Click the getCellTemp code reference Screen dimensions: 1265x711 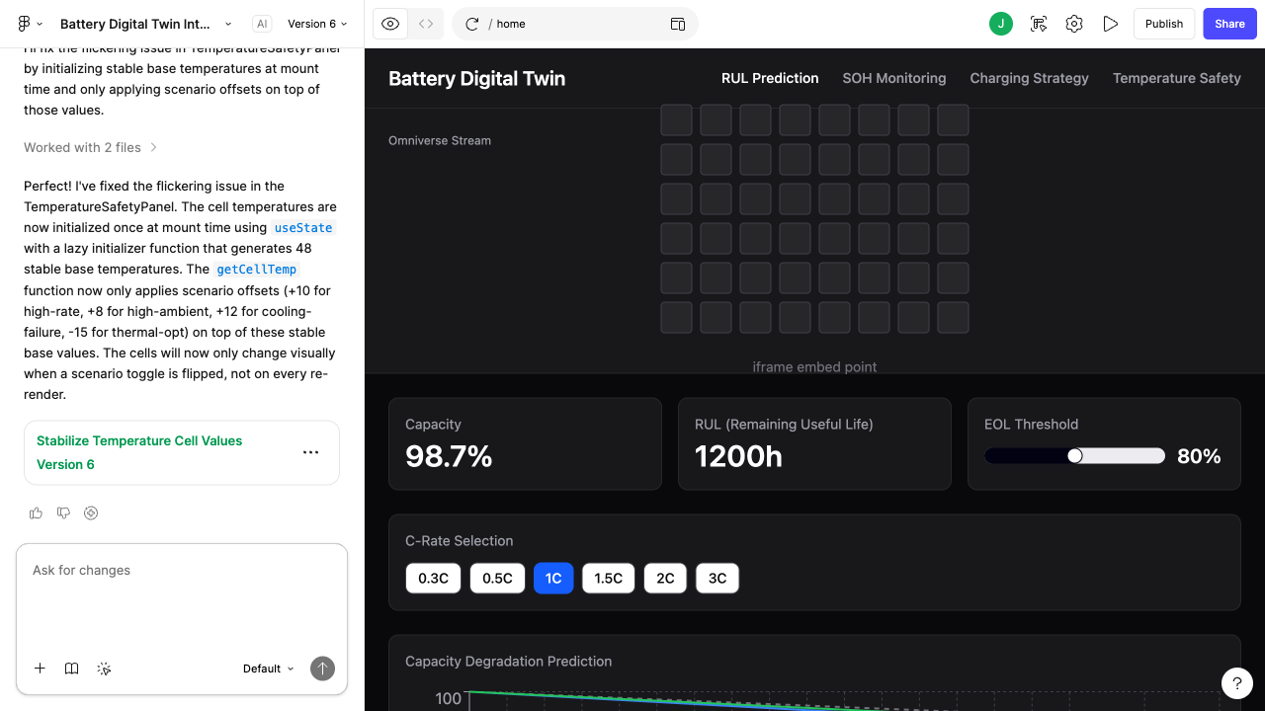257,270
